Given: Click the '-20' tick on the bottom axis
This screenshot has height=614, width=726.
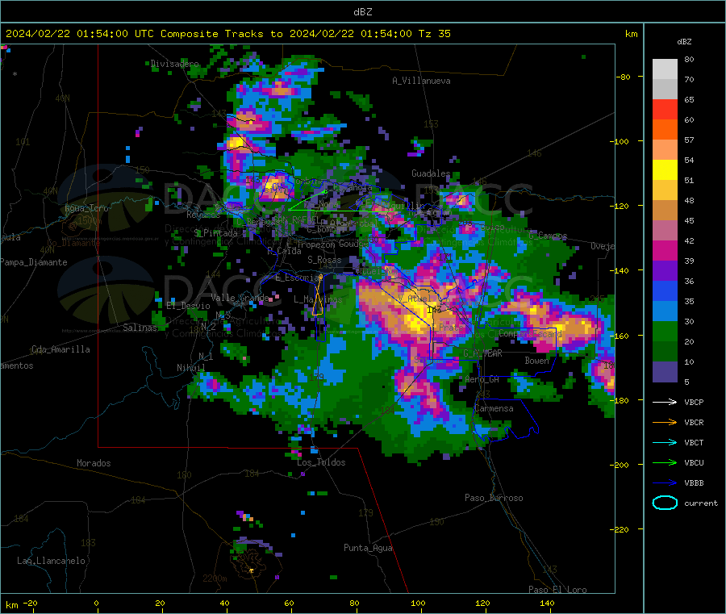Looking at the screenshot, I should 31,603.
